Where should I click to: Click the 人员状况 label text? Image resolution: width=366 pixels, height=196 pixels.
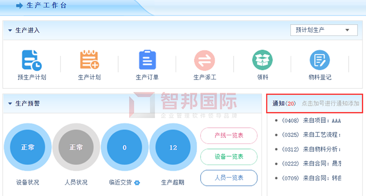click(76, 182)
